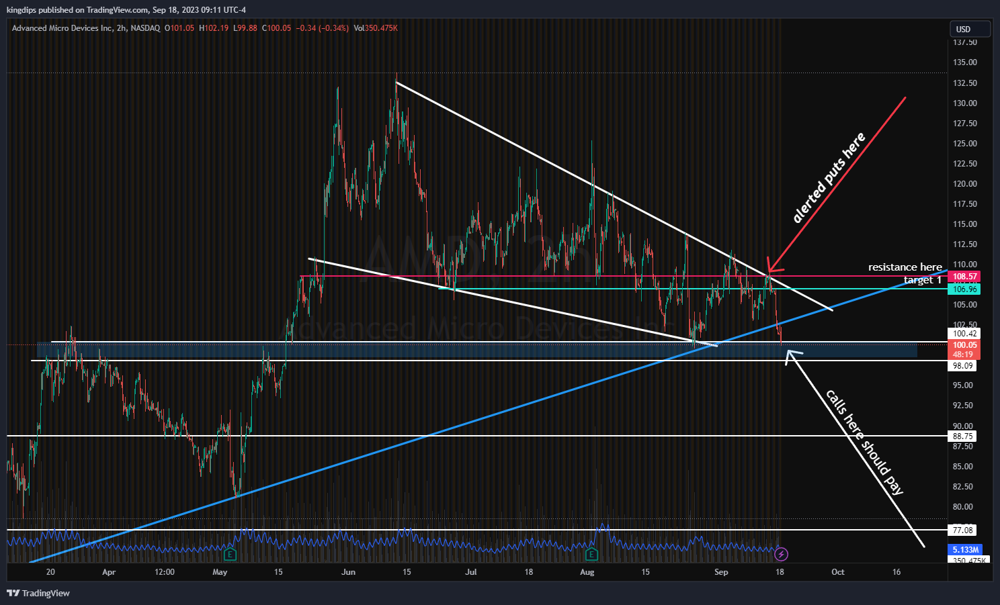Click the earnings E marker near Aug
Screen dimensions: 1000x605
click(x=591, y=555)
